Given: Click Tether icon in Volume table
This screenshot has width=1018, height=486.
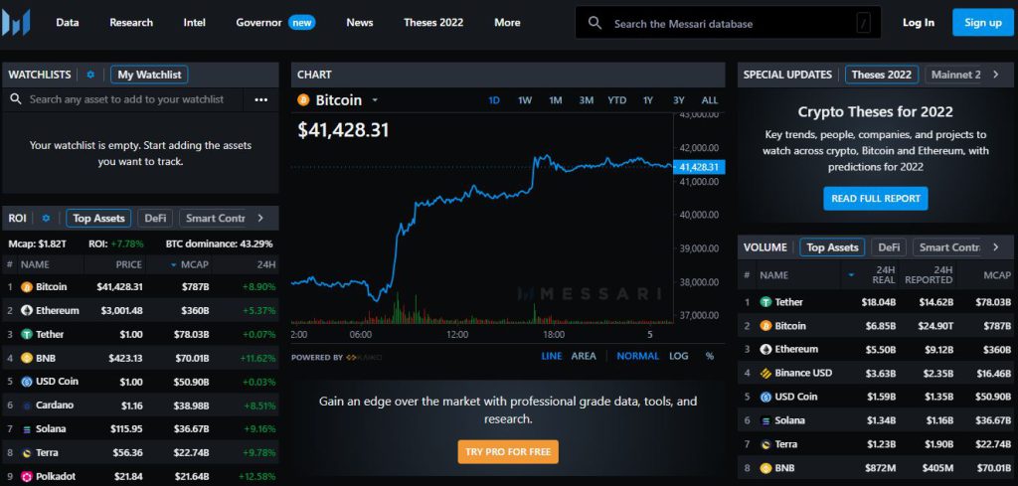Looking at the screenshot, I should click(766, 302).
